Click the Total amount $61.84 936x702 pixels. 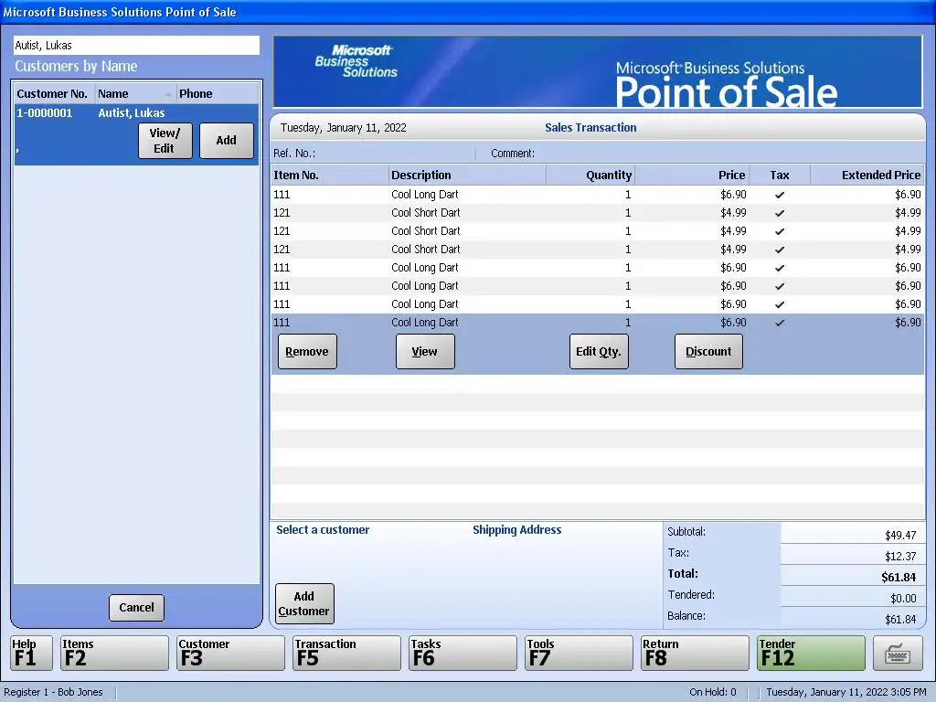point(899,578)
